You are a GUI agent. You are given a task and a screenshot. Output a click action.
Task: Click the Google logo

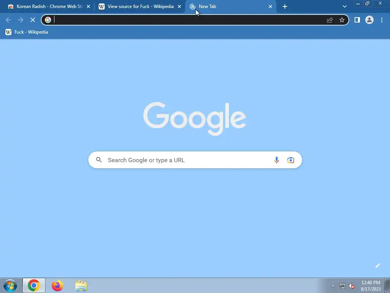click(195, 119)
